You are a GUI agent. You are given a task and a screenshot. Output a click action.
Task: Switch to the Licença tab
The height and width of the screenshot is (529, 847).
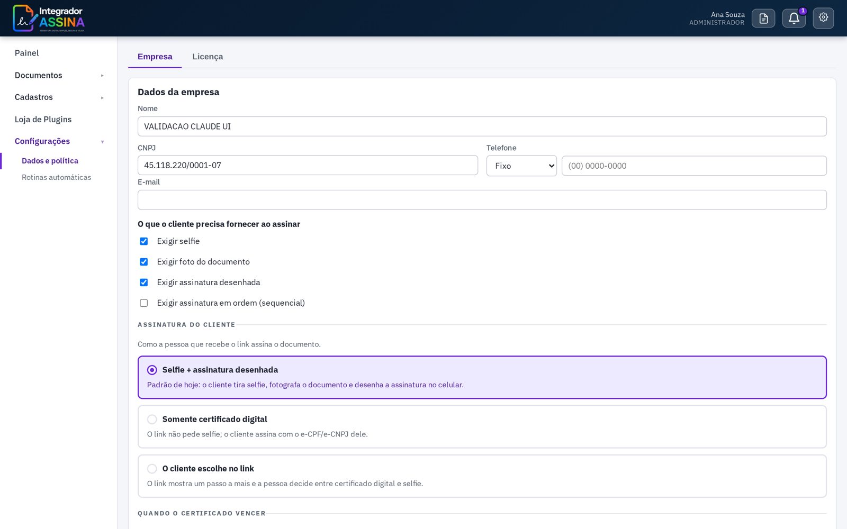(208, 57)
